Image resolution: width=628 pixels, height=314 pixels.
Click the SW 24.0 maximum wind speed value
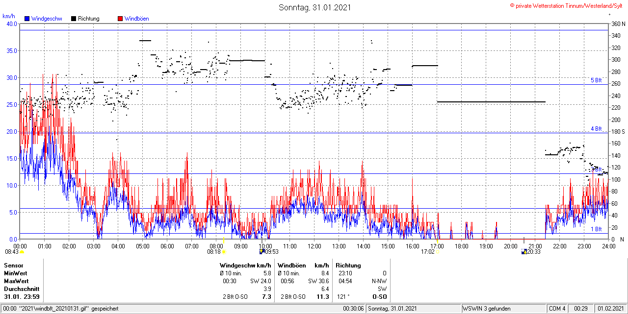click(x=261, y=281)
